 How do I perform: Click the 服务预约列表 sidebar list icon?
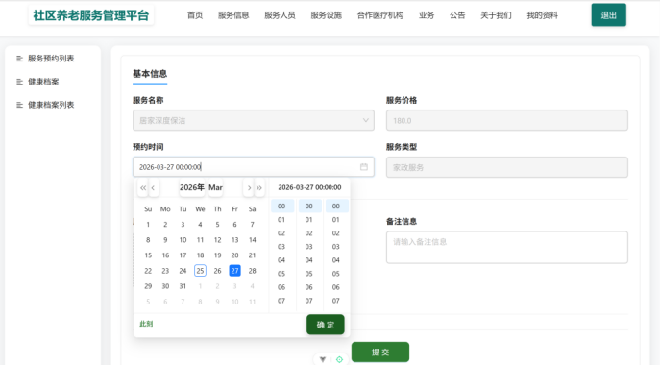tap(19, 59)
